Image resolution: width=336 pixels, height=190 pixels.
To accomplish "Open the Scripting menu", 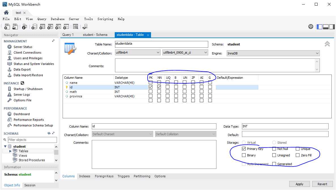I will tap(105, 19).
